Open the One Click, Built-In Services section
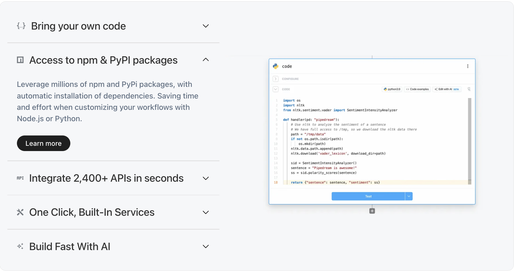Viewport: 514px width, 272px height. [x=92, y=212]
